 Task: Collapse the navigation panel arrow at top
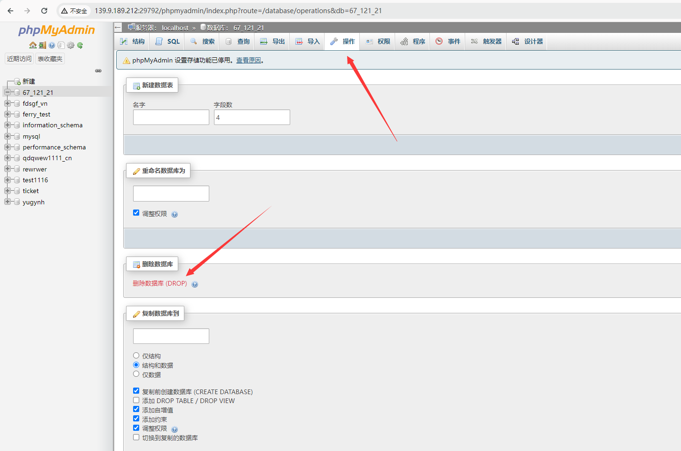[x=118, y=27]
